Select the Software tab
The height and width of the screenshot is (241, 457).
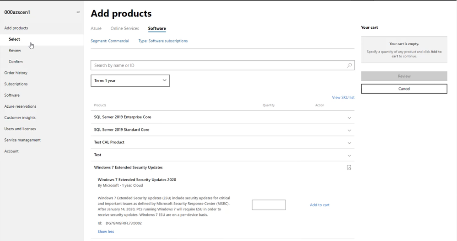[x=157, y=28]
